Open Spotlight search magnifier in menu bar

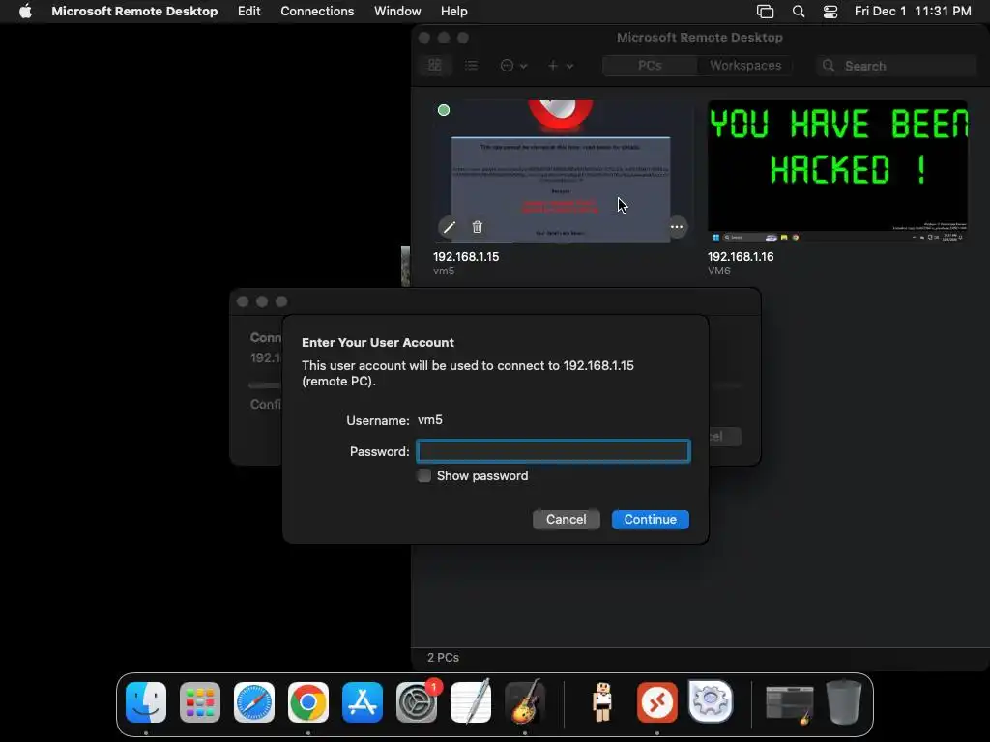798,12
